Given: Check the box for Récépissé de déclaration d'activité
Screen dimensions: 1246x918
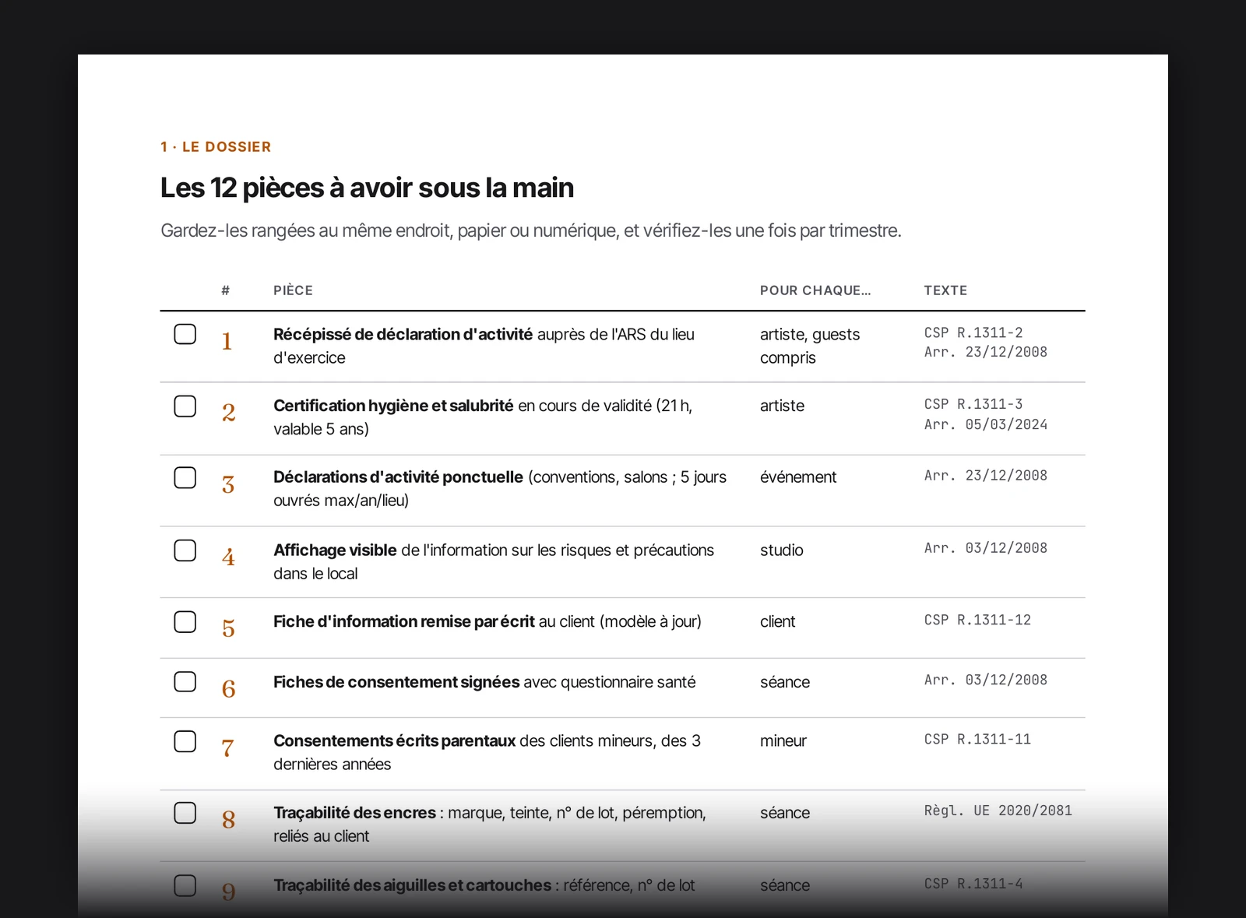Looking at the screenshot, I should tap(185, 334).
